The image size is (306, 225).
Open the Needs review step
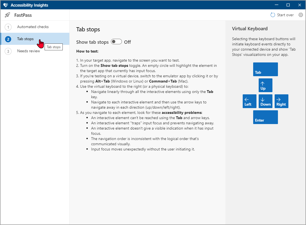[35, 51]
